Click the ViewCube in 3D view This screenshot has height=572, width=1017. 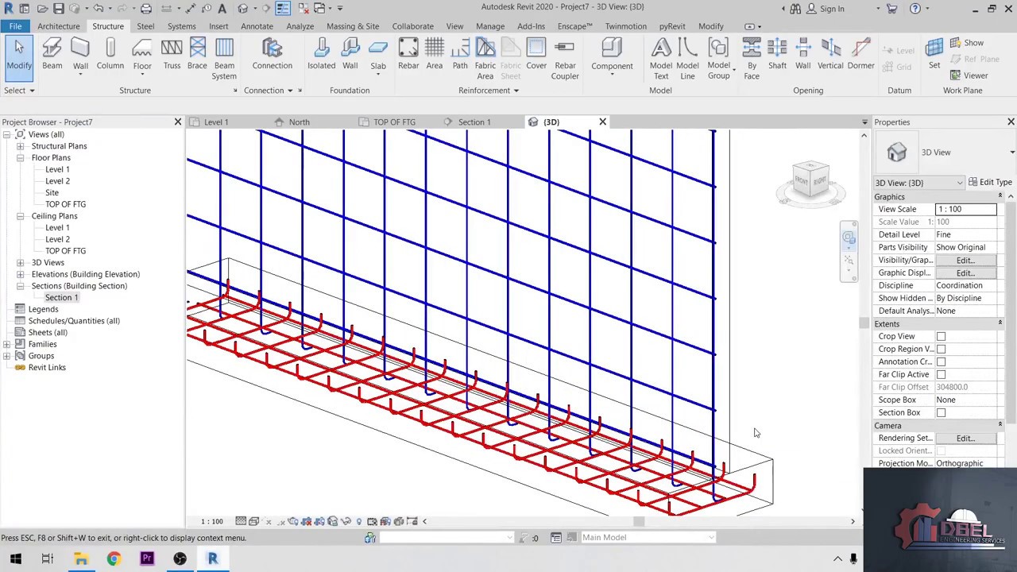(810, 182)
